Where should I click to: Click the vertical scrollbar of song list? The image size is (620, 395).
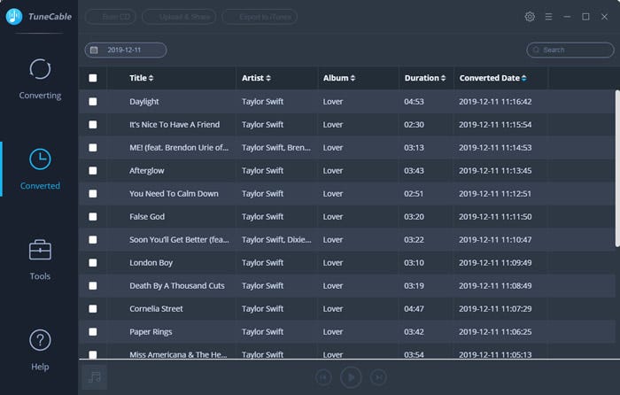(x=617, y=169)
